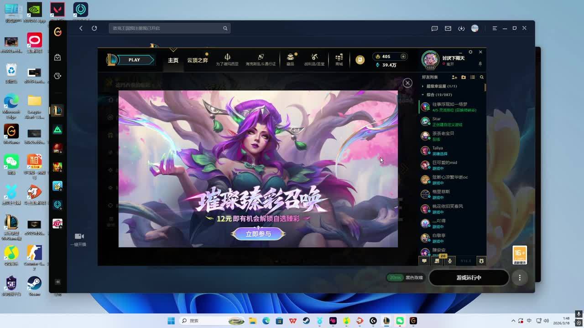Open the WeGame mail envelope icon
Screen dimensions: 584x328
[x=448, y=28]
